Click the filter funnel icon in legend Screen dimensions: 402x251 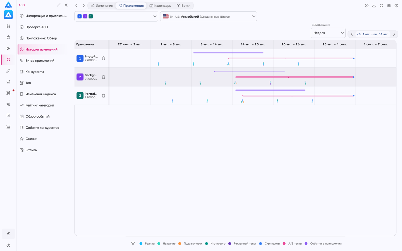tap(133, 243)
